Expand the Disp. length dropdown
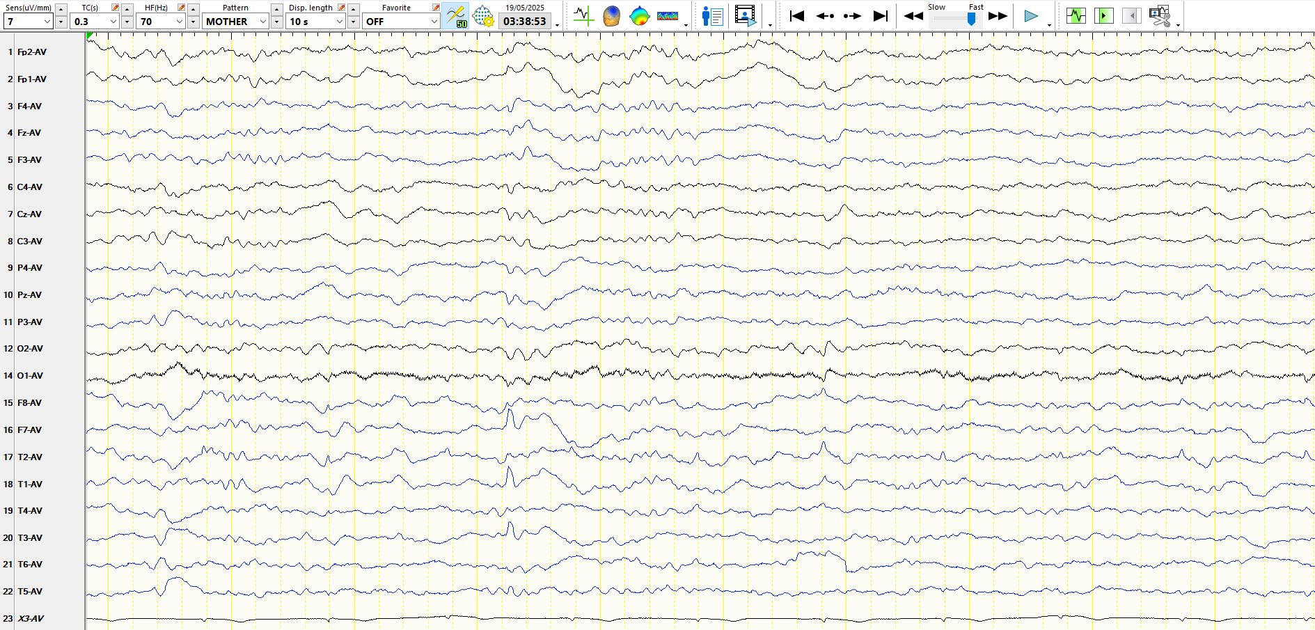Viewport: 1315px width, 630px height. (x=339, y=22)
